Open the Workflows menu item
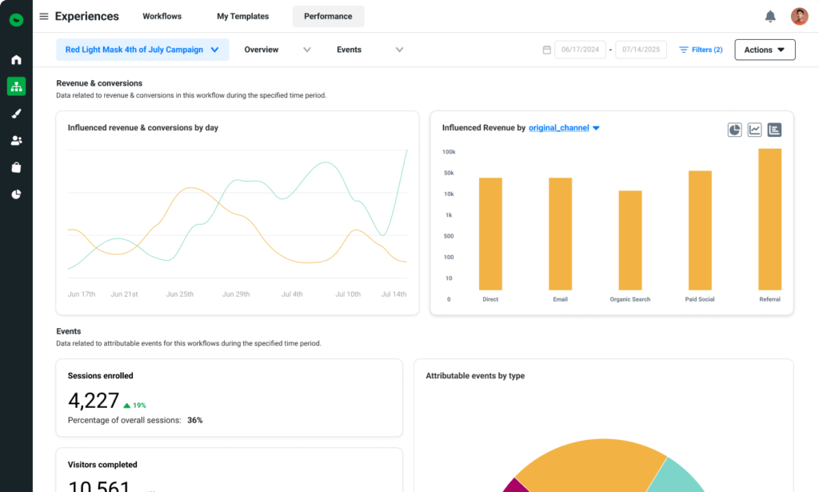Viewport: 819px width, 492px height. point(162,15)
